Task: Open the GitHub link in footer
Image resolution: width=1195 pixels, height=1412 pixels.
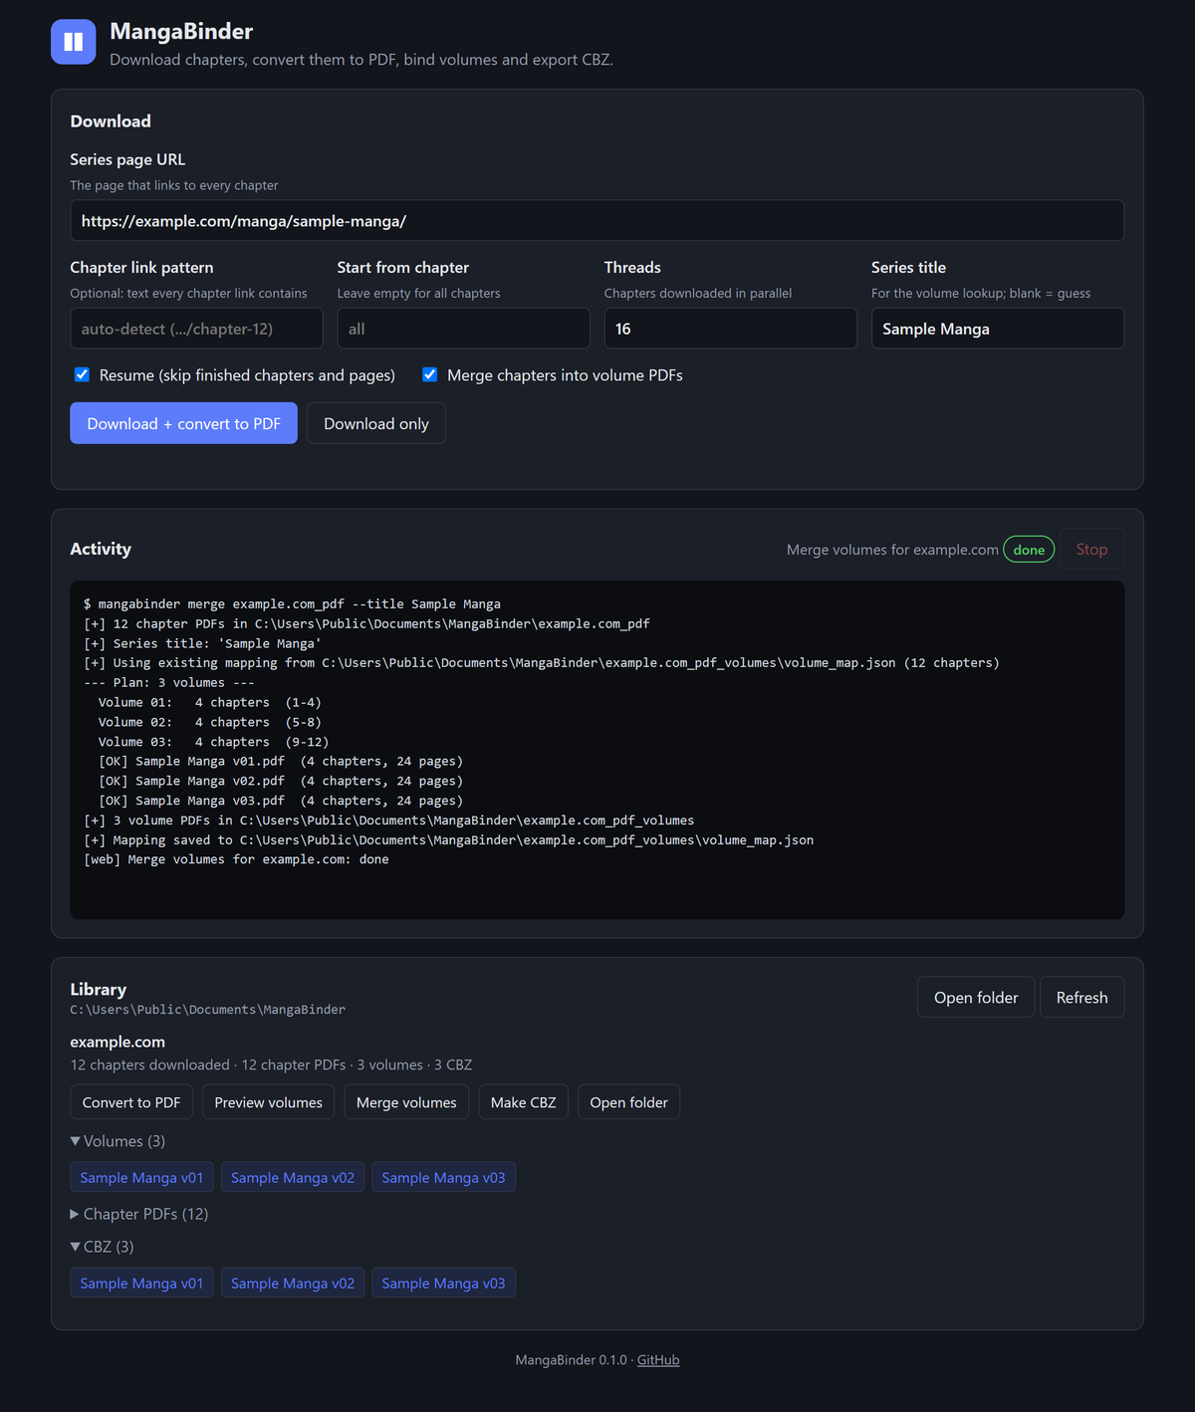Action: click(x=658, y=1359)
